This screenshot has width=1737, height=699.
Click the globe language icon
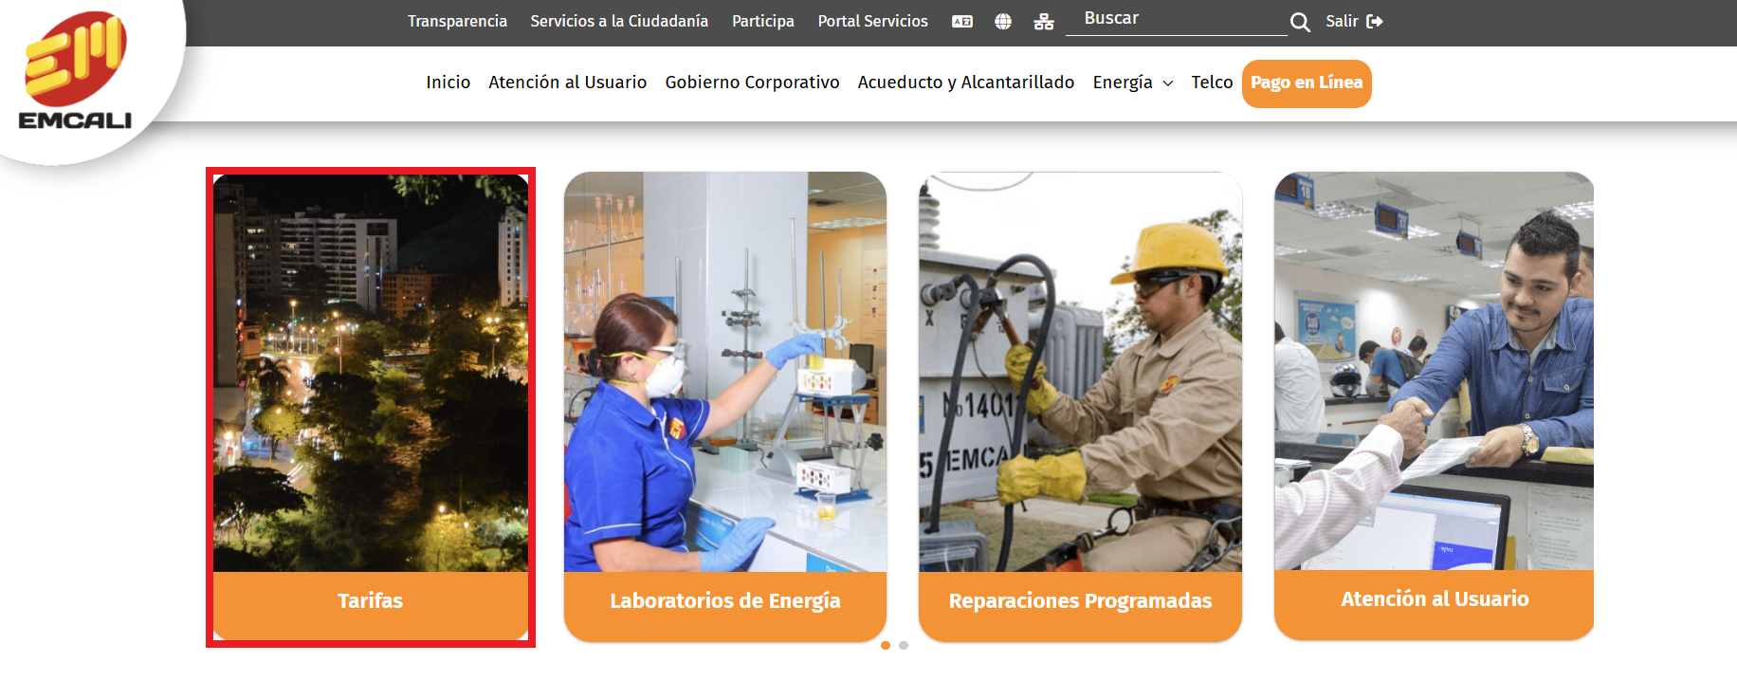coord(1003,21)
